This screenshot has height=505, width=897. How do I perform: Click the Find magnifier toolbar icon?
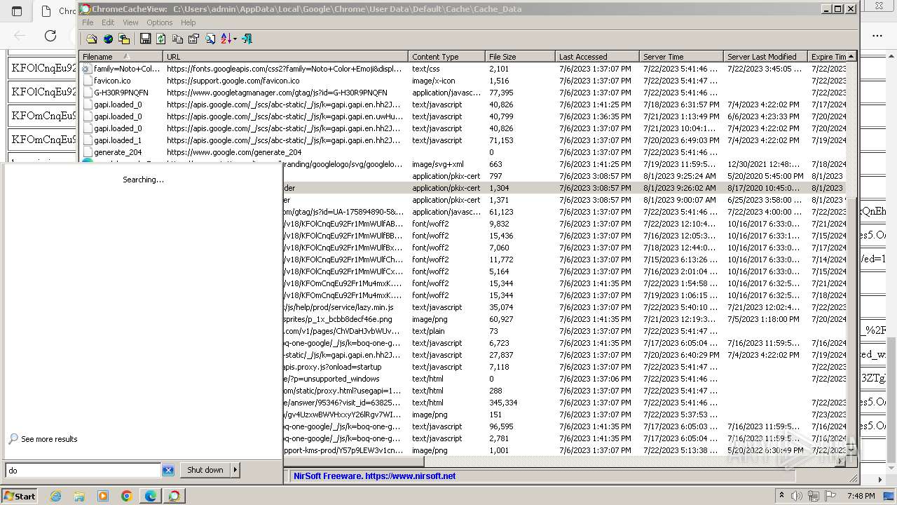point(210,39)
